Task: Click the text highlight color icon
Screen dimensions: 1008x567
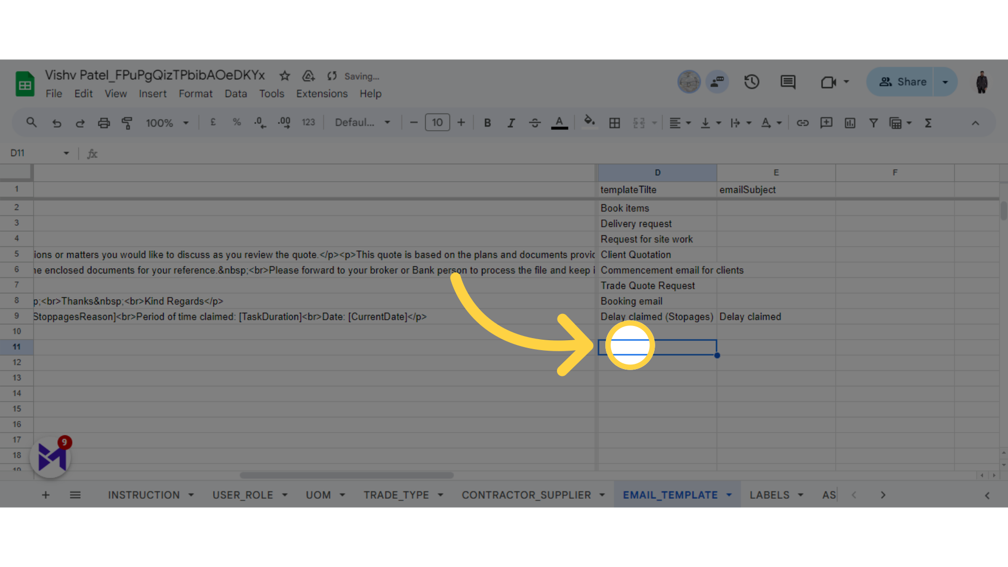Action: pyautogui.click(x=589, y=123)
